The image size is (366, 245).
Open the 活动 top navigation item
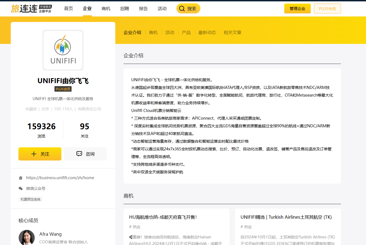162,9
